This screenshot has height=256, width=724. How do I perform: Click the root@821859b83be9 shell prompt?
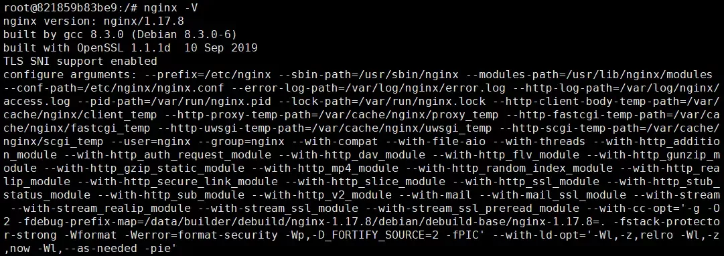(70, 8)
